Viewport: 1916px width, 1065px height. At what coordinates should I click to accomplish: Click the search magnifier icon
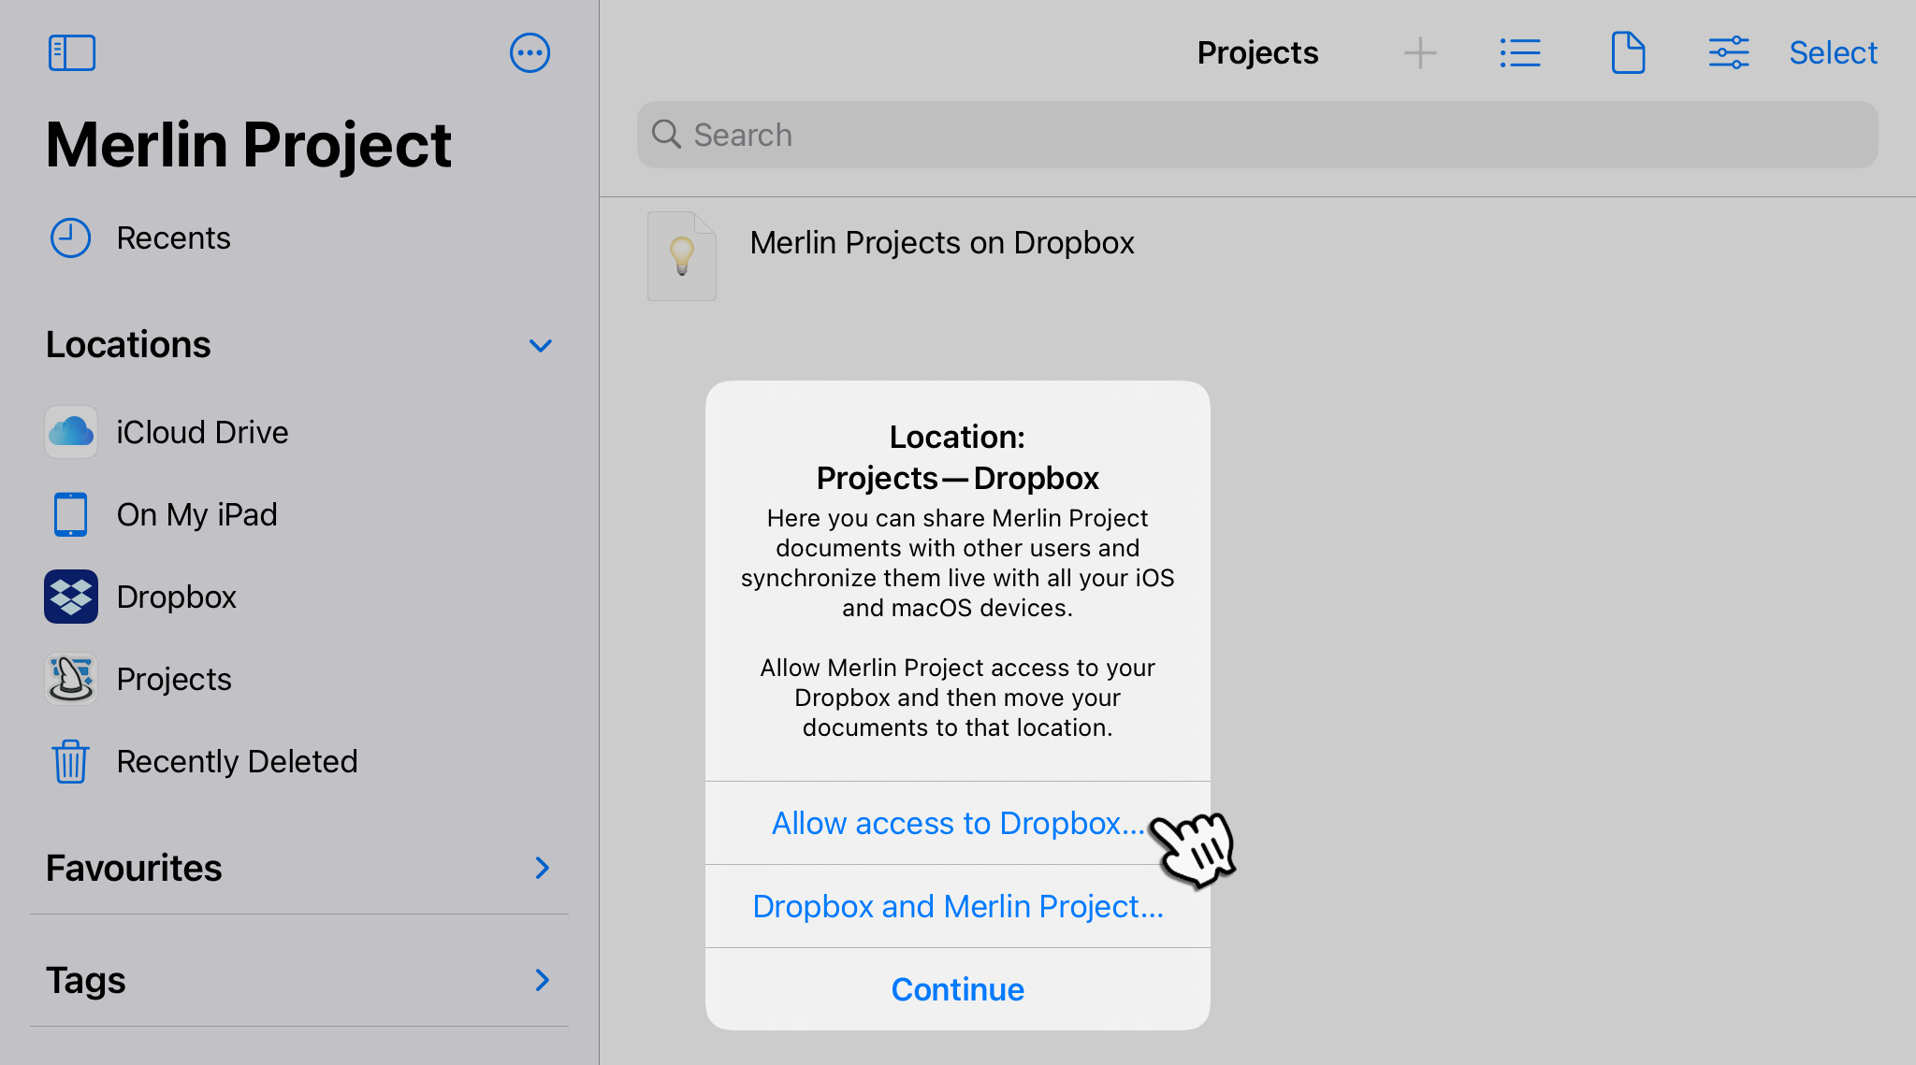tap(666, 135)
